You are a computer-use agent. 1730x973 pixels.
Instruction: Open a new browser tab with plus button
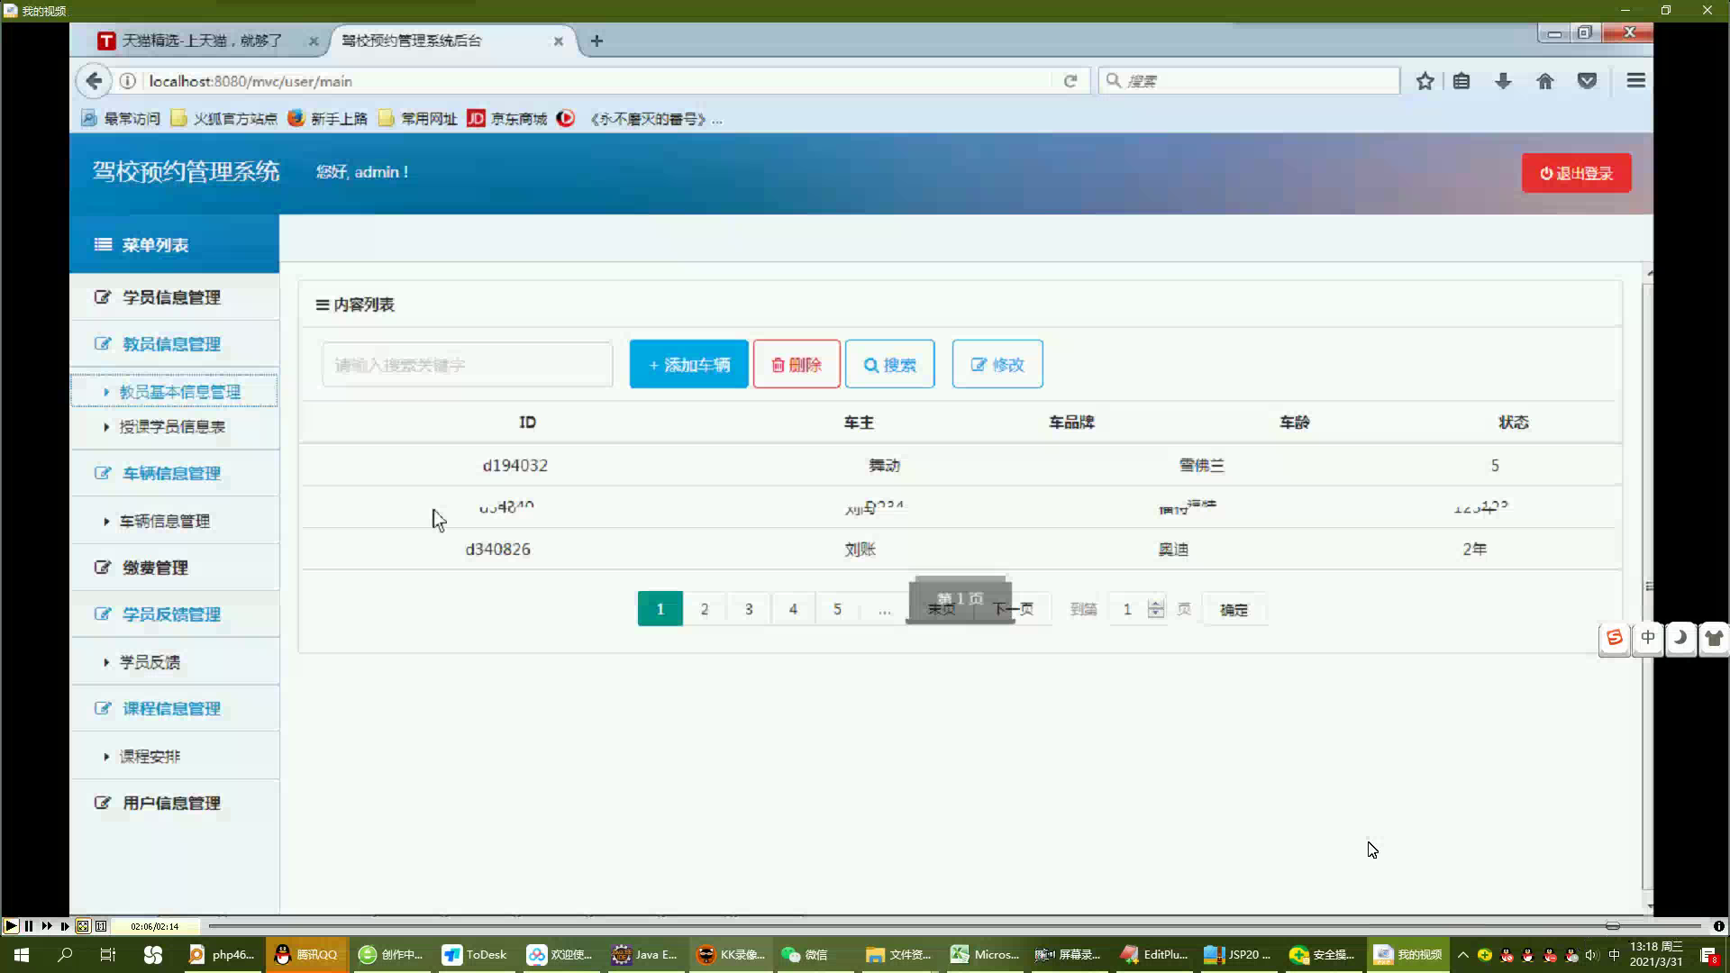[596, 41]
